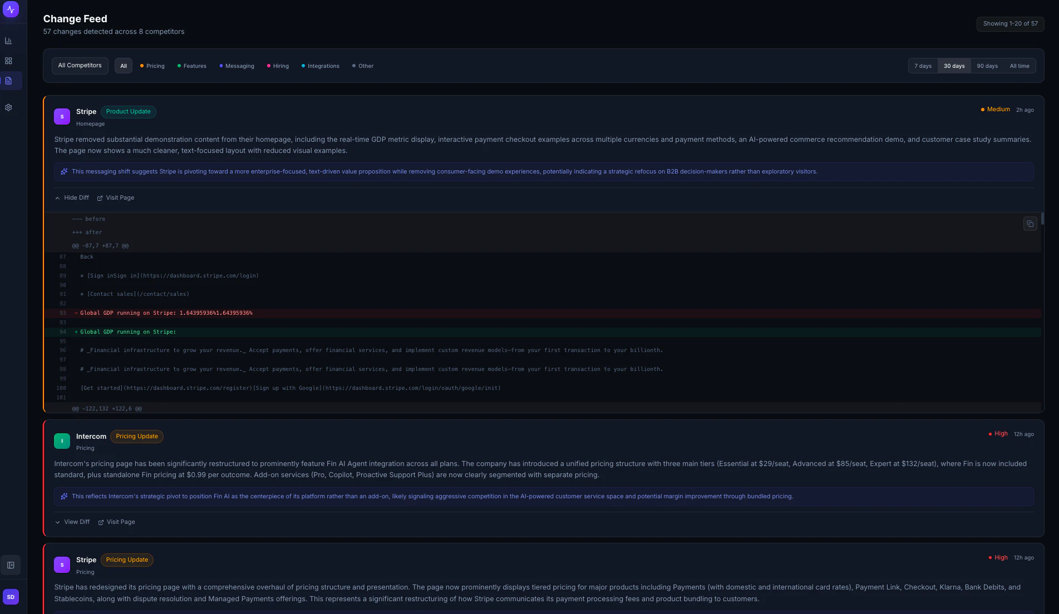Collapse Stripe diff with Hide Diff
The height and width of the screenshot is (614, 1059).
72,197
